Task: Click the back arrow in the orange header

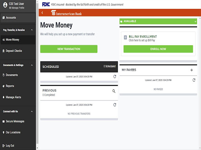Action: 42,13
